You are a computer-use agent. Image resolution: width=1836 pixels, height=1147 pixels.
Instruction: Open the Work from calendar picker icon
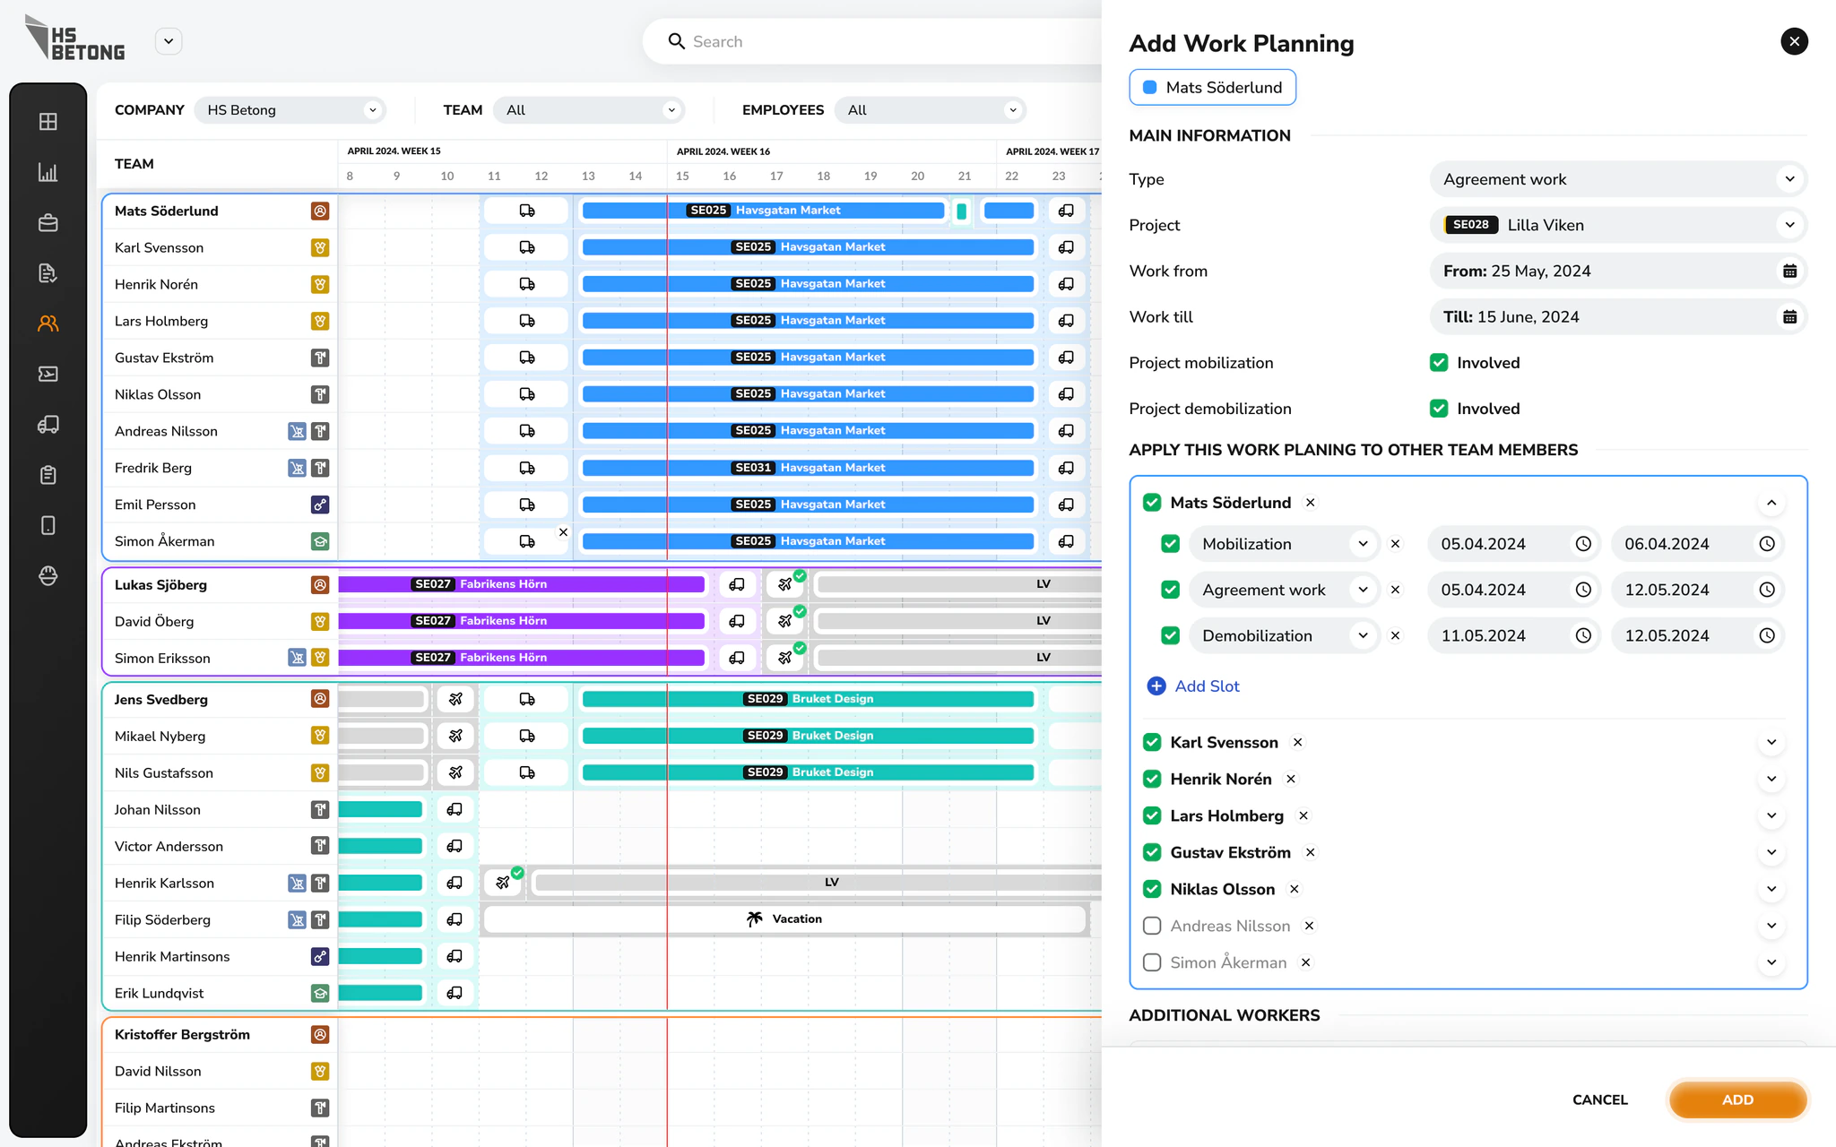click(1789, 271)
